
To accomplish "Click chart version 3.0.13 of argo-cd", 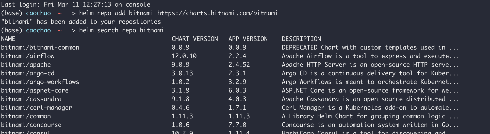I will tap(182, 73).
